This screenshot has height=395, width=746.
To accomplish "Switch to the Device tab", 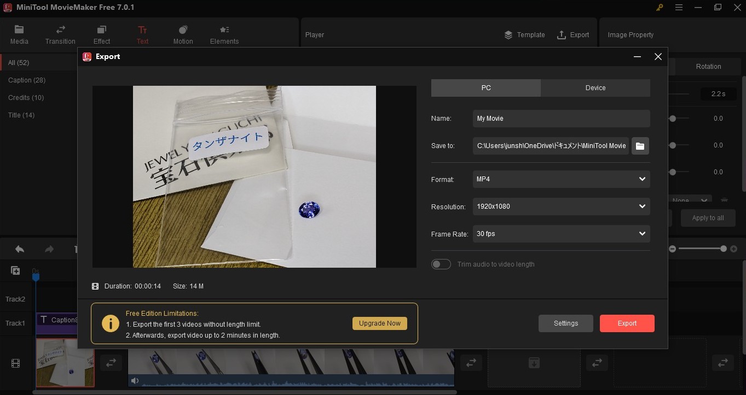I will point(595,88).
